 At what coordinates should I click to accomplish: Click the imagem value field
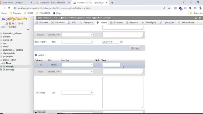coord(123,35)
